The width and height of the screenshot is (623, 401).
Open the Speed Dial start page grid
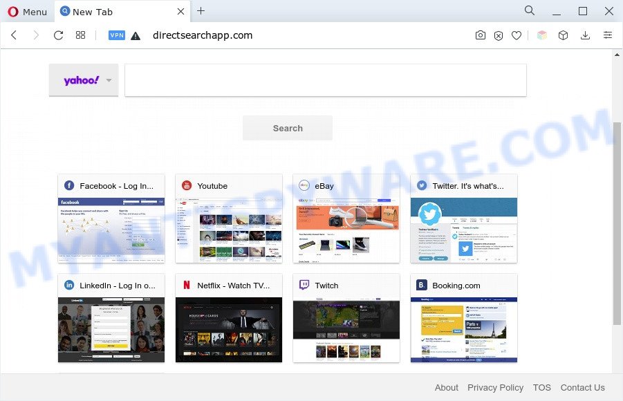point(81,35)
